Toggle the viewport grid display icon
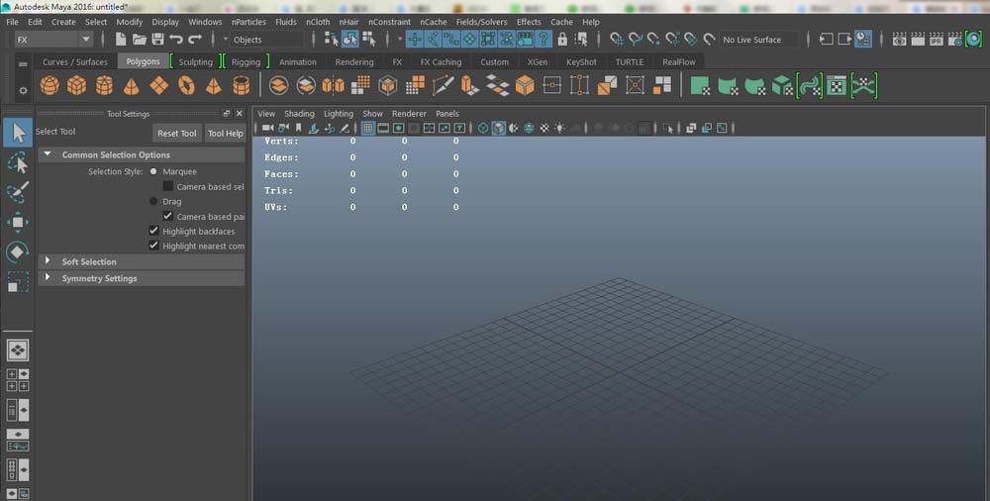This screenshot has width=990, height=501. click(x=367, y=128)
